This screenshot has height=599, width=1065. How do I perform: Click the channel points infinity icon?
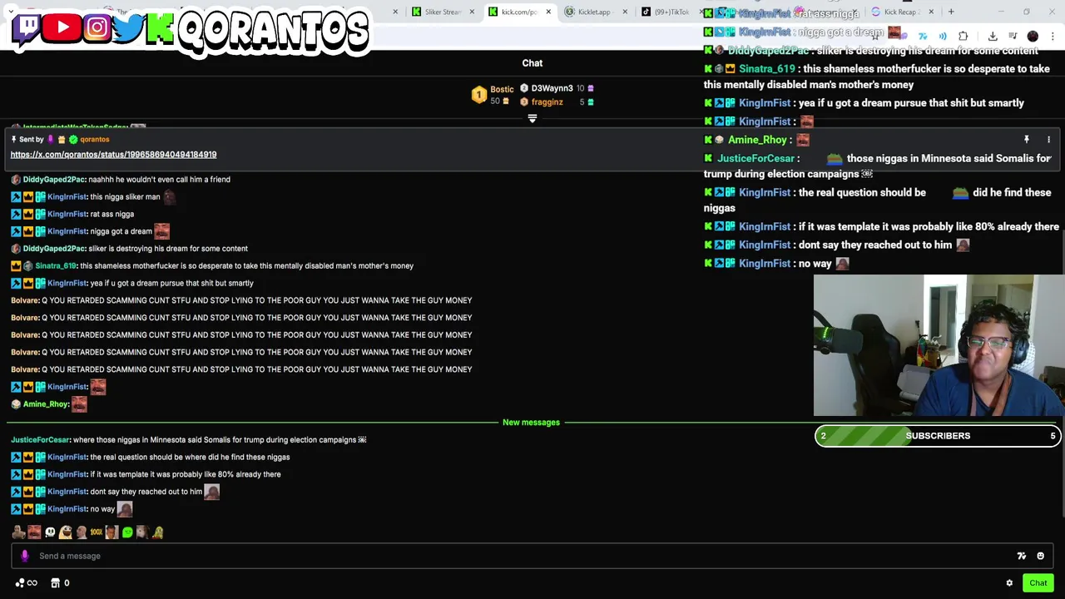tap(27, 583)
